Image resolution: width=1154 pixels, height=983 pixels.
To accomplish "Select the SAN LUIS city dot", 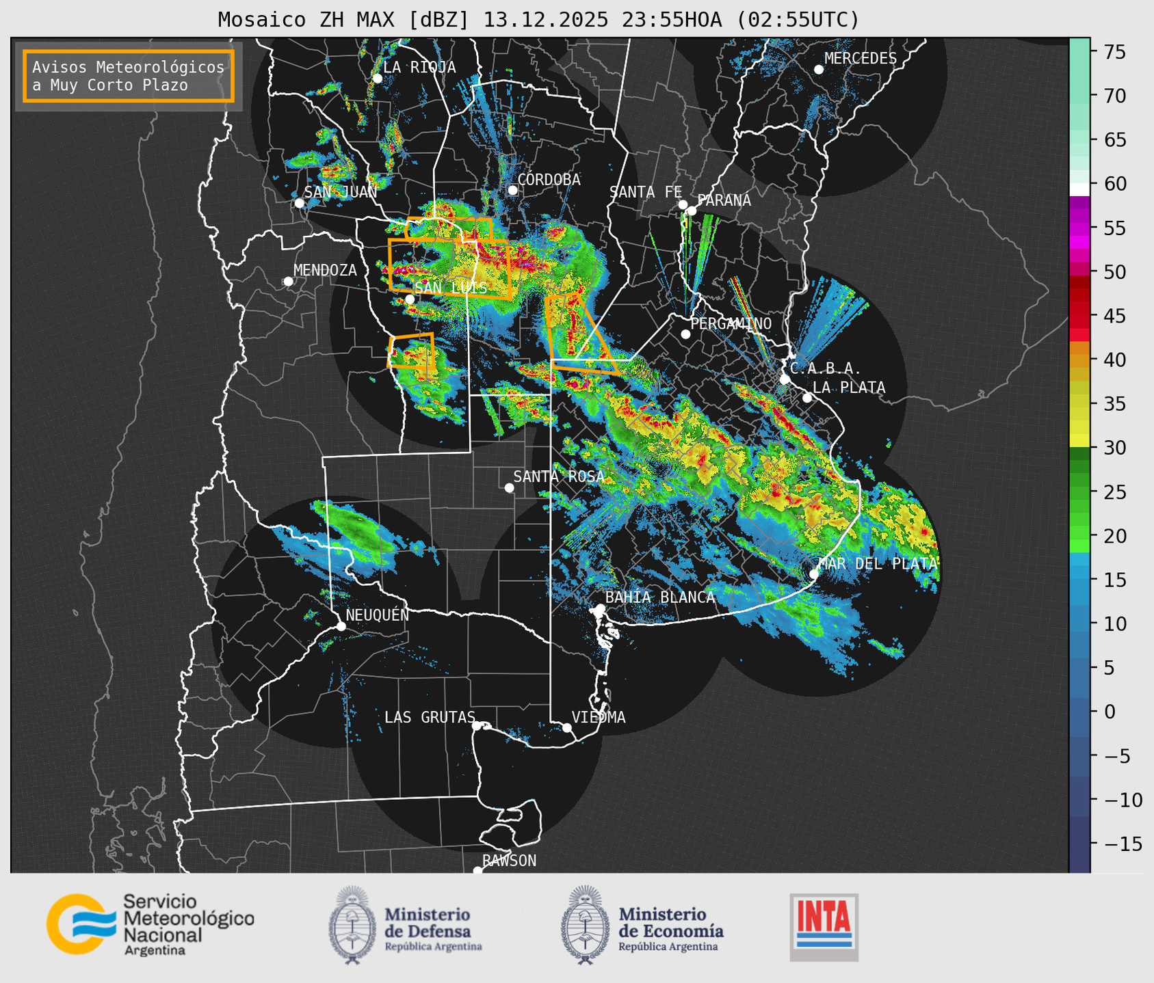I will pos(409,299).
